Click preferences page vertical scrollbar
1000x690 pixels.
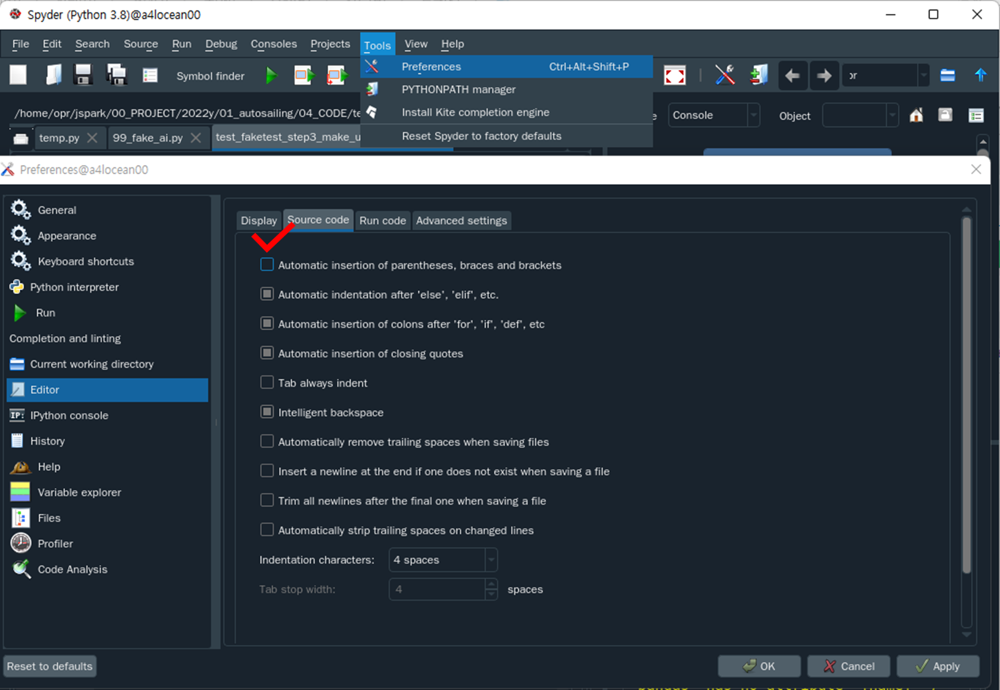point(967,396)
